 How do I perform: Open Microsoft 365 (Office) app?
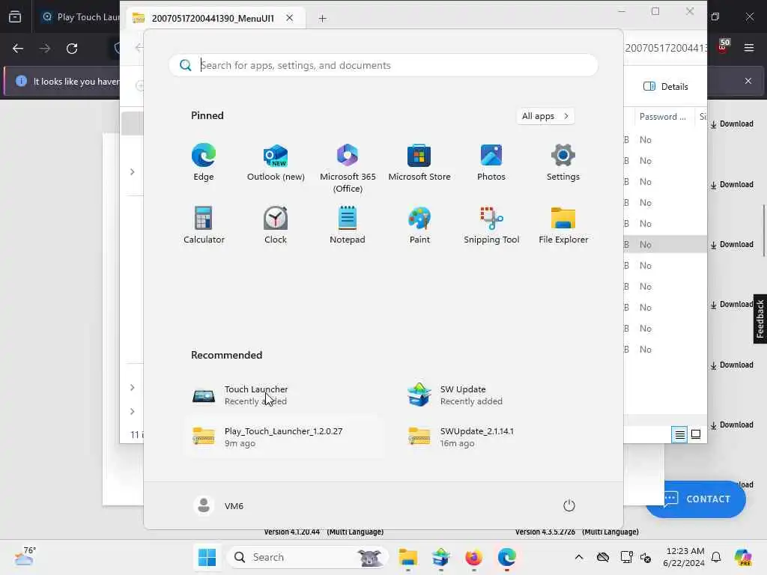click(348, 168)
